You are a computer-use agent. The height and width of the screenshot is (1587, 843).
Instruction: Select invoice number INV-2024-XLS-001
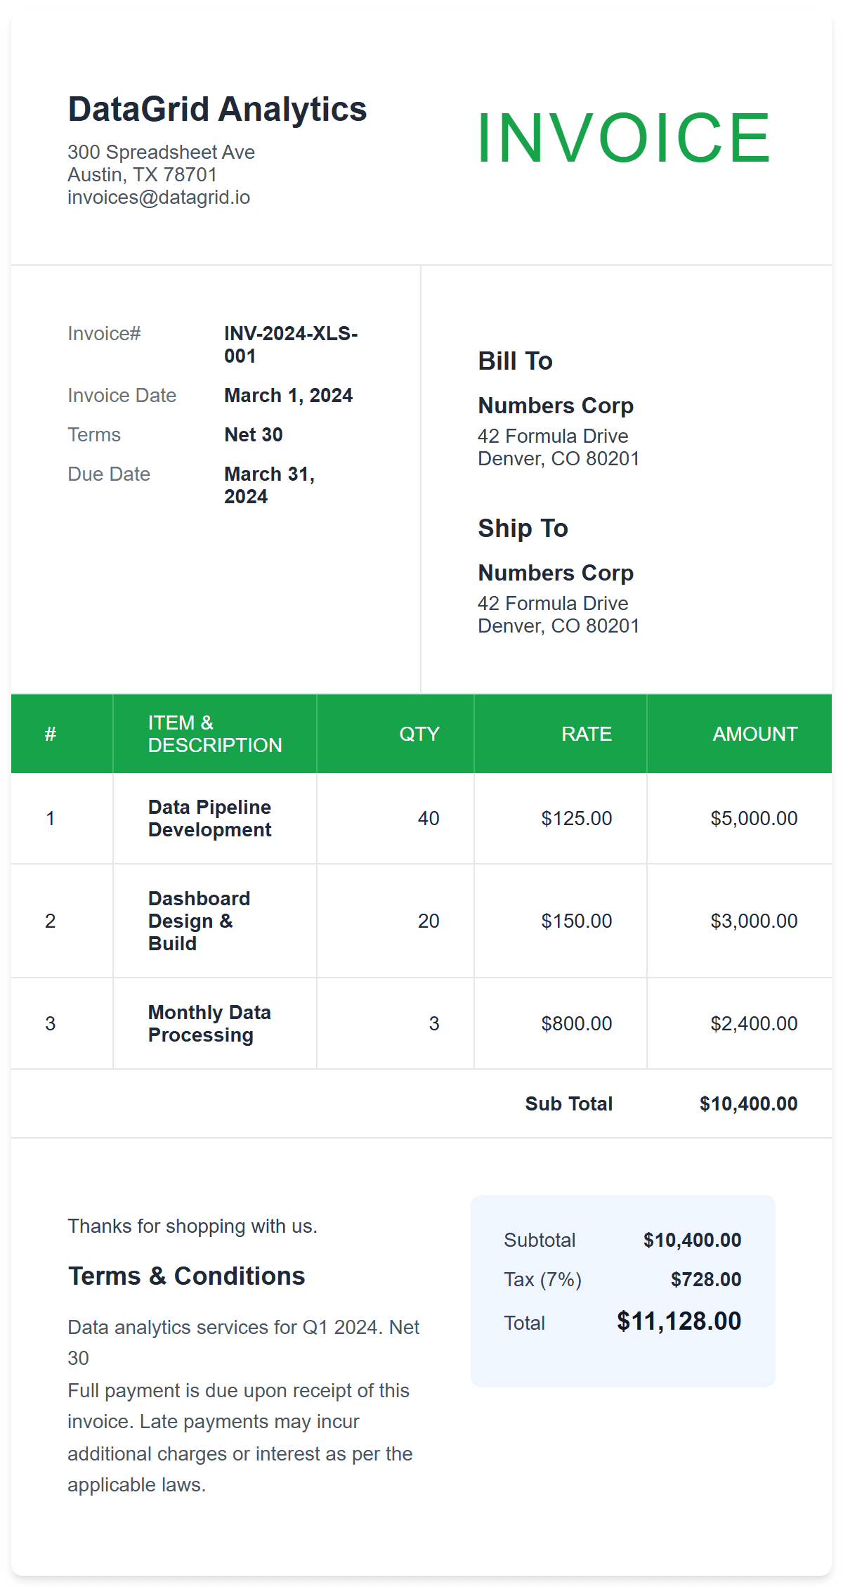click(x=291, y=344)
